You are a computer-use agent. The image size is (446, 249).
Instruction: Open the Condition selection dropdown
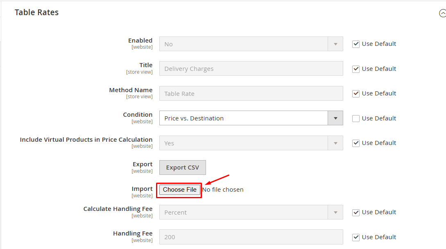pos(246,118)
